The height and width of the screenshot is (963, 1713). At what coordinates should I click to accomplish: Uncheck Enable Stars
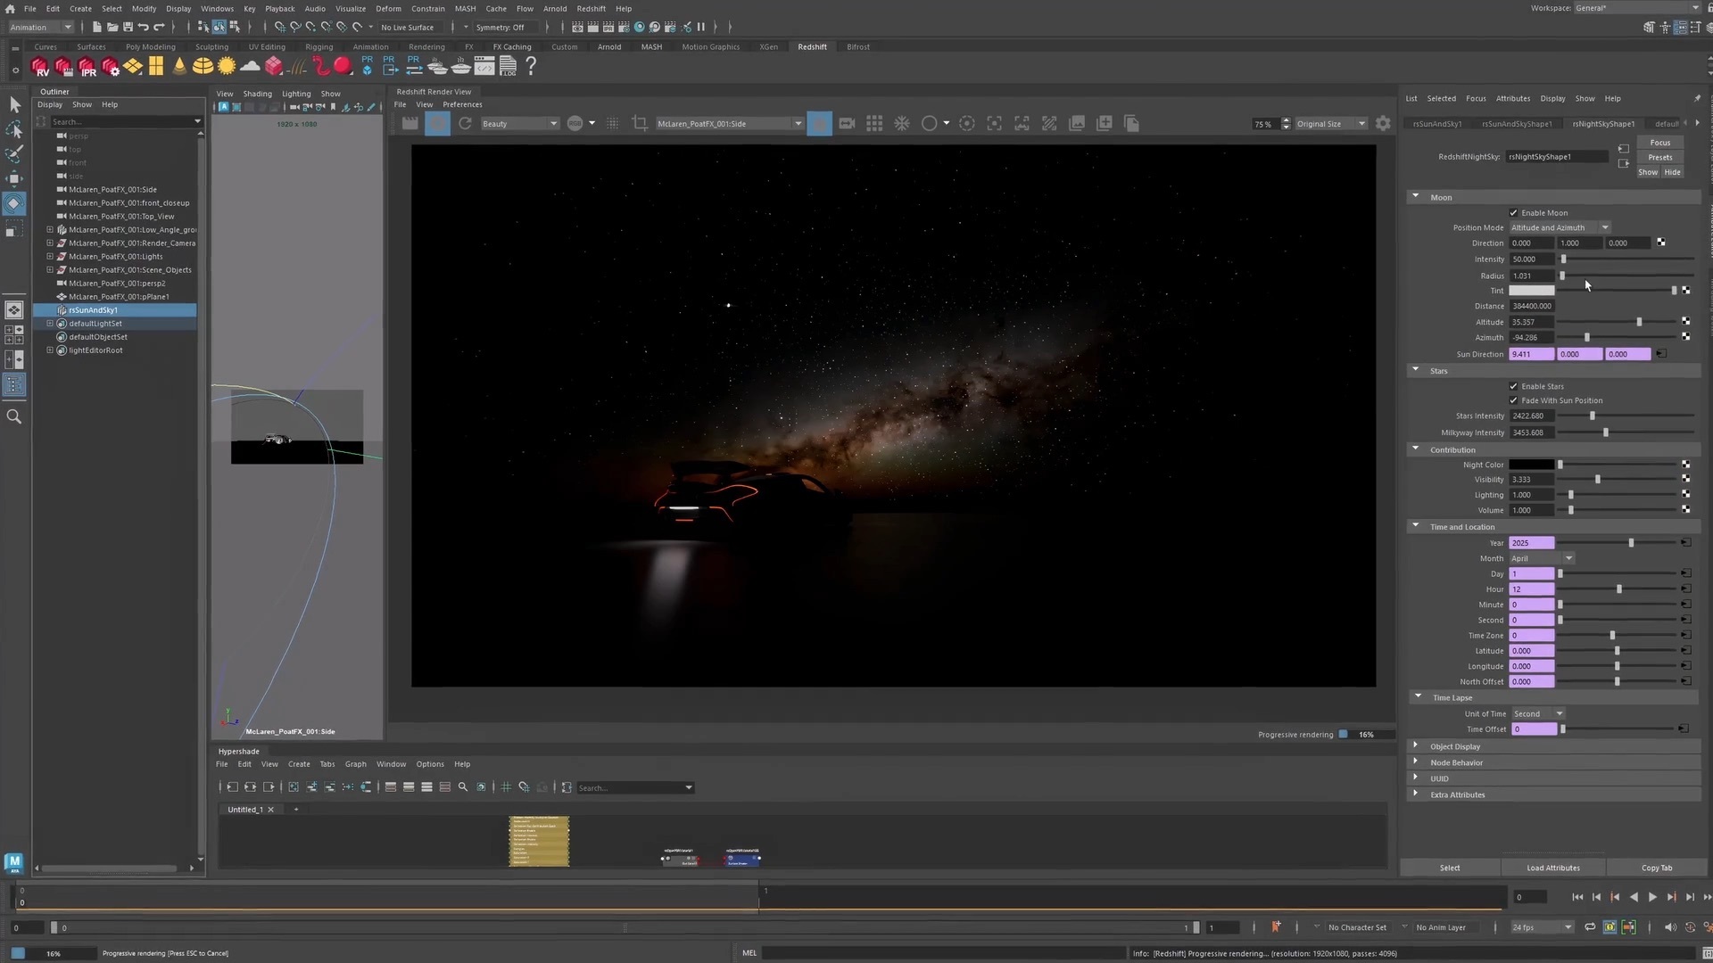(1514, 386)
